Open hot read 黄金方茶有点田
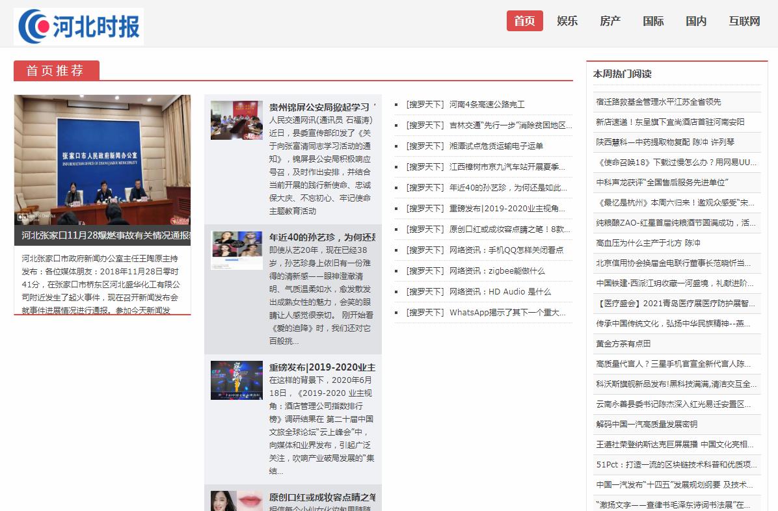 coord(623,344)
